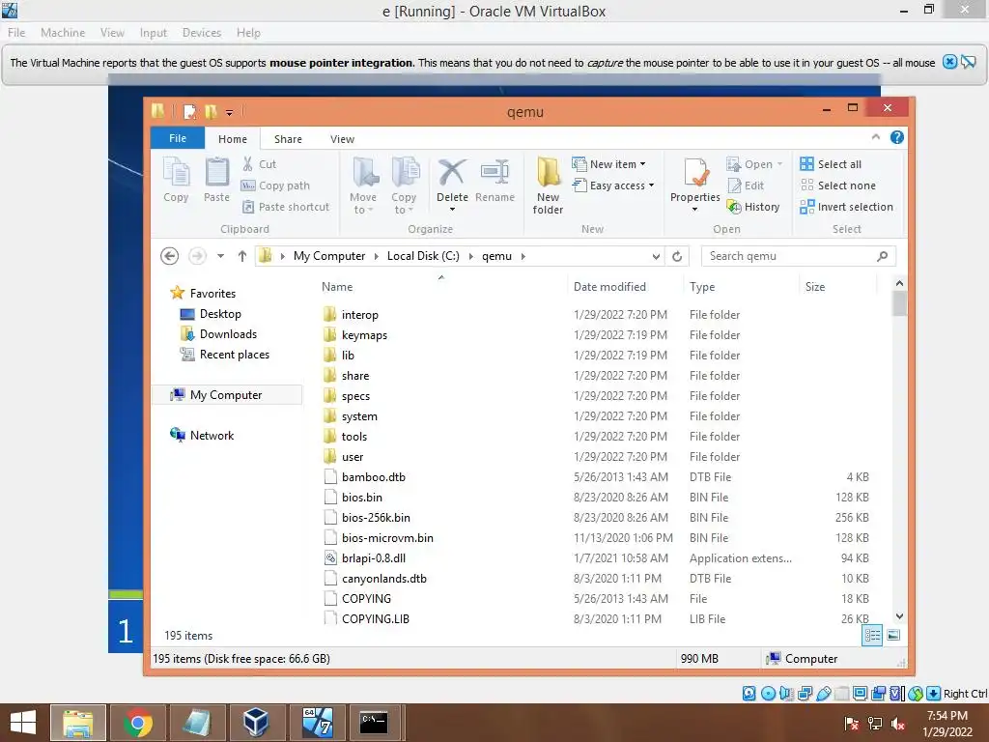Sort by the Size column header
Screen dimensions: 989x742
coord(815,286)
